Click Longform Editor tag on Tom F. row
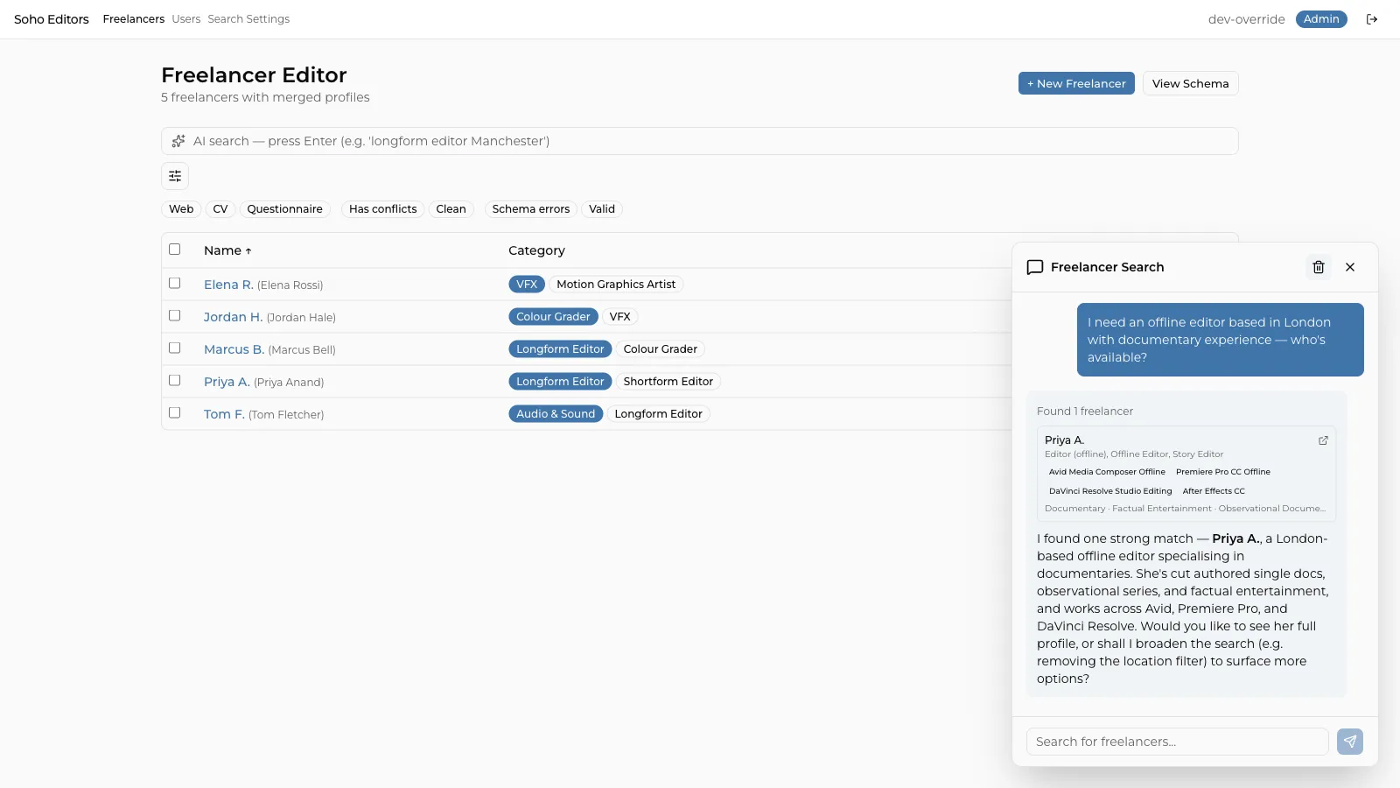The height and width of the screenshot is (788, 1400). 658,414
